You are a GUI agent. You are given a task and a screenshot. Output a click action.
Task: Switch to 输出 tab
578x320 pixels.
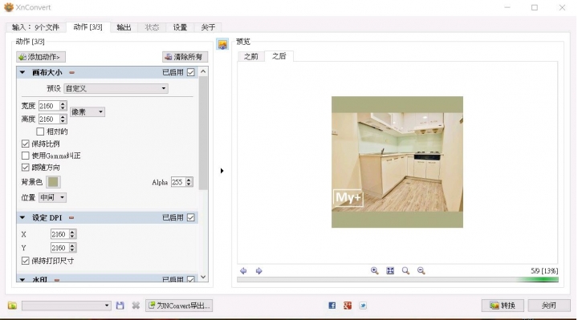[x=124, y=27]
